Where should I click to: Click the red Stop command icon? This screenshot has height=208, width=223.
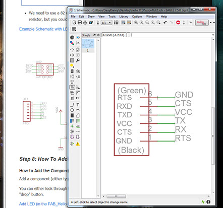(x=178, y=22)
